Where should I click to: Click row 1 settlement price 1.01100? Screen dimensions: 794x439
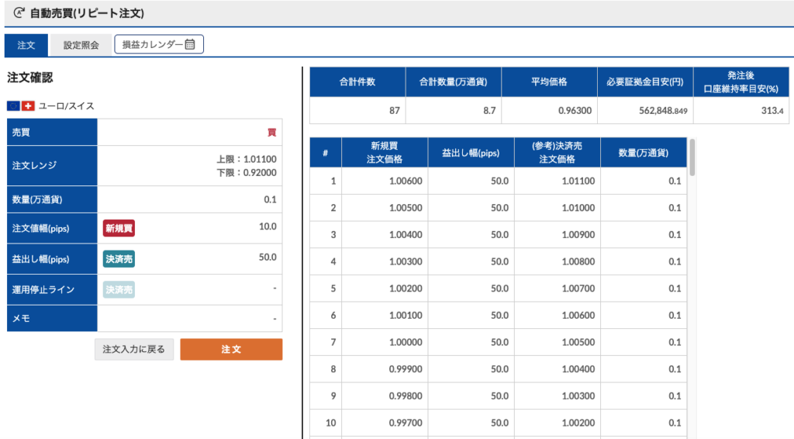[x=578, y=181]
